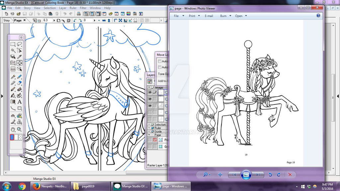Flip canvas horizontally in page toolbar
Image resolution: width=340 pixels, height=191 pixels.
(104, 20)
